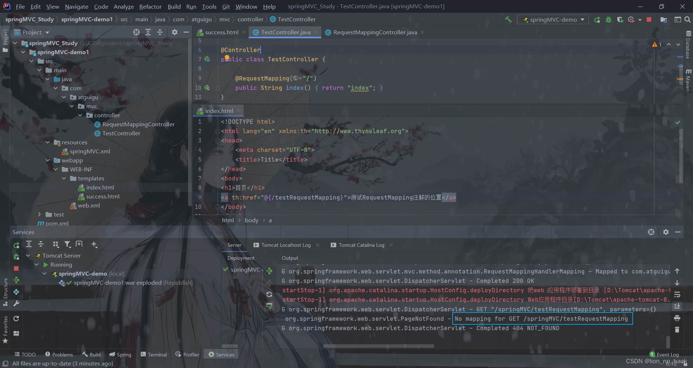Open the Event Log

[x=664, y=355]
